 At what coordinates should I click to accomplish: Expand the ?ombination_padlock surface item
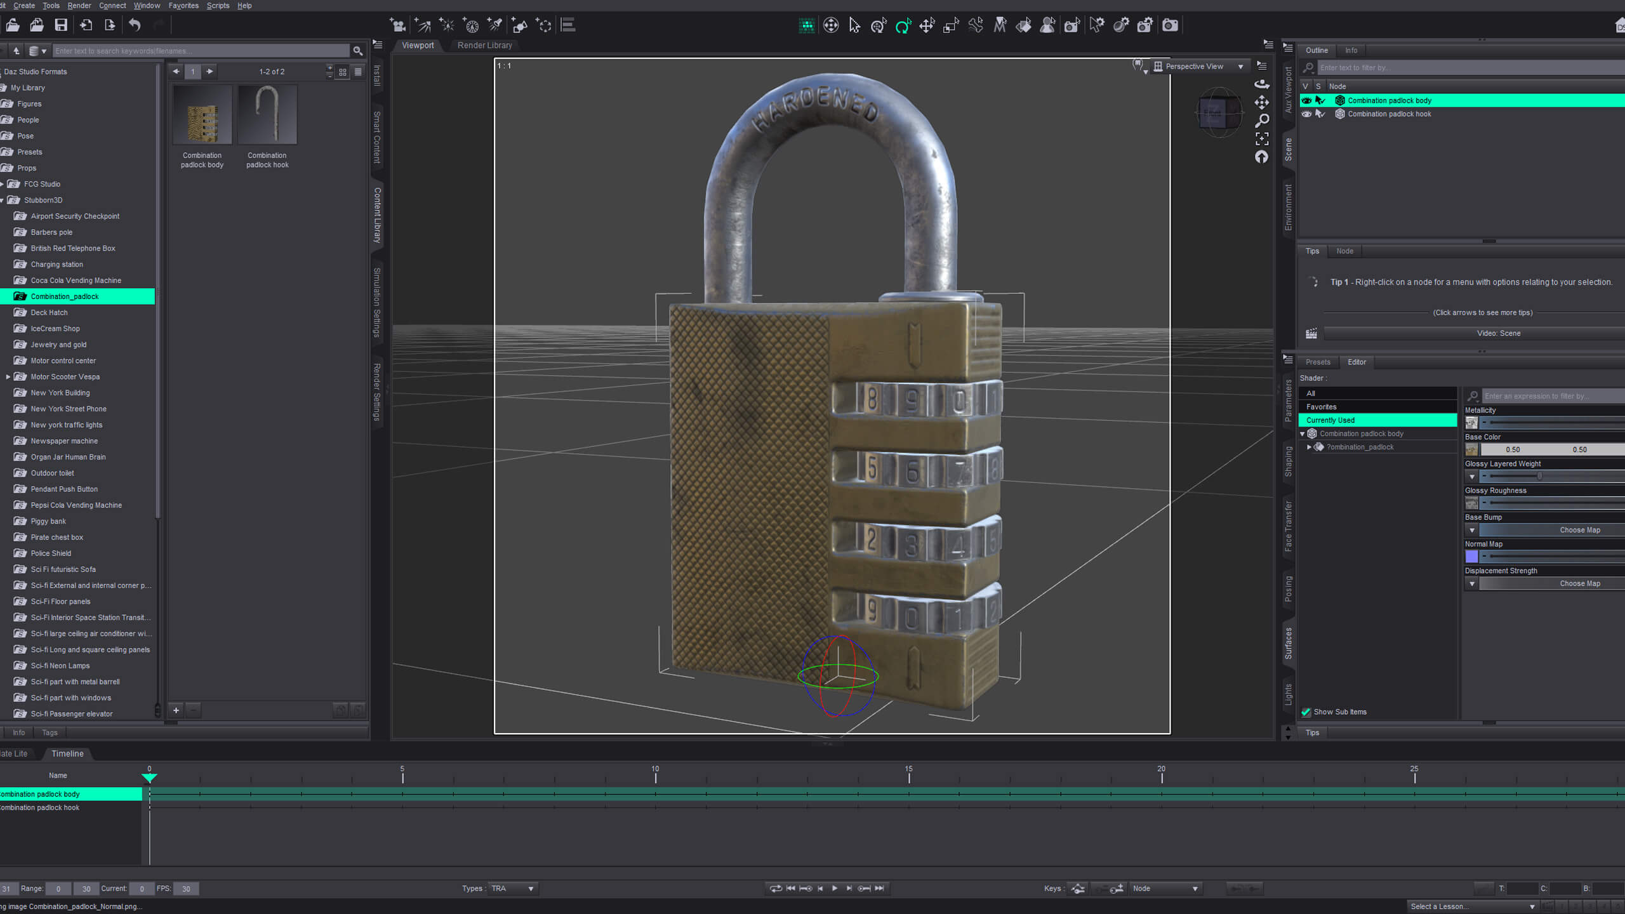(1309, 447)
